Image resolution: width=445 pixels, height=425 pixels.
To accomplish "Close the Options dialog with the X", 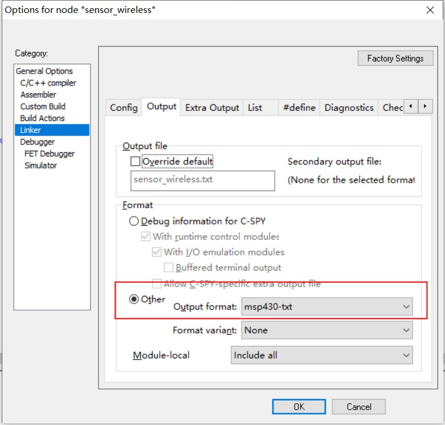I will tap(430, 10).
